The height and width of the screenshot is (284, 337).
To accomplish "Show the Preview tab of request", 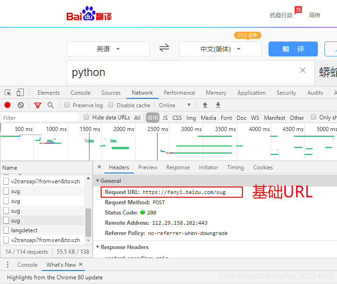I will click(x=148, y=167).
